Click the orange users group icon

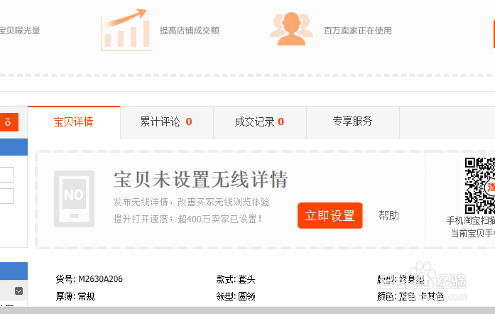coord(291,29)
